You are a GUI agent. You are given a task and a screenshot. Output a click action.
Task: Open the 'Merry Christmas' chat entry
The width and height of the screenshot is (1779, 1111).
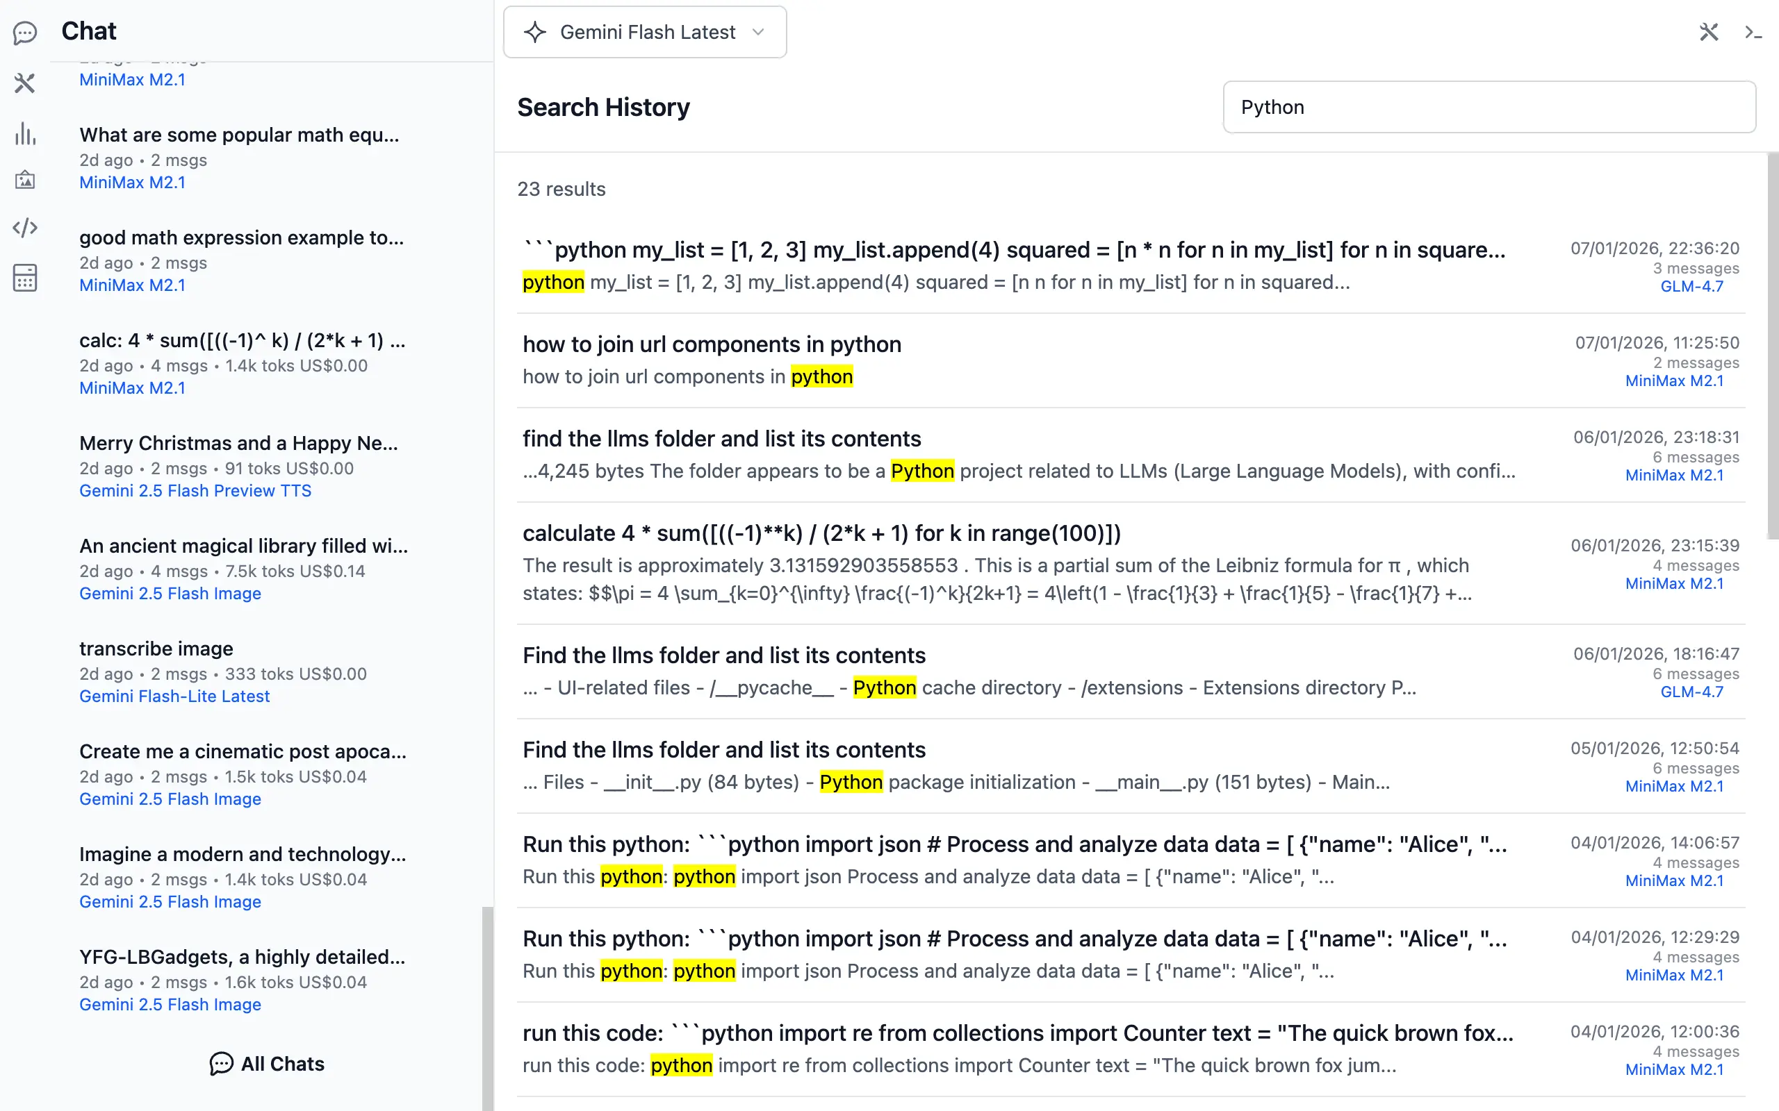pos(238,442)
